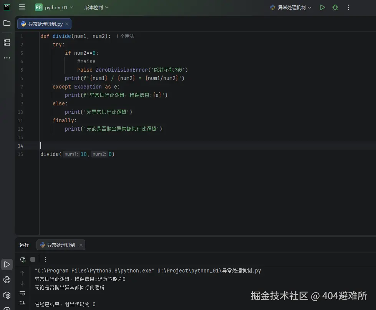Screen dimensions: 376x310
Task: Stop the running process
Action: pyautogui.click(x=33, y=259)
